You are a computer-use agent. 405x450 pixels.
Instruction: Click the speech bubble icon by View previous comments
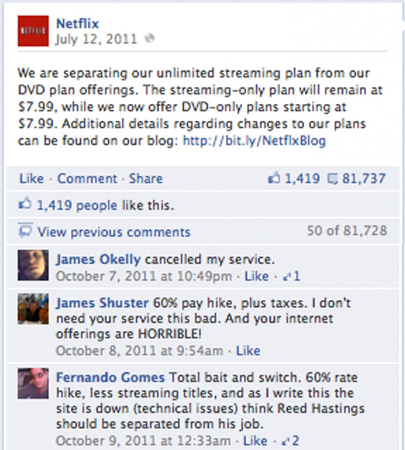(x=25, y=230)
